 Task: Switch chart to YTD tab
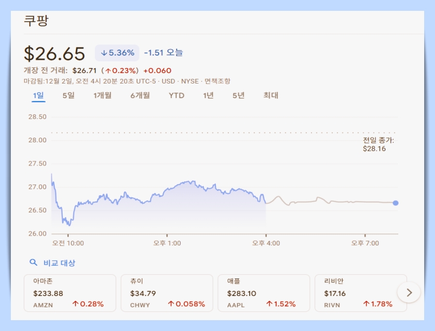pyautogui.click(x=177, y=95)
